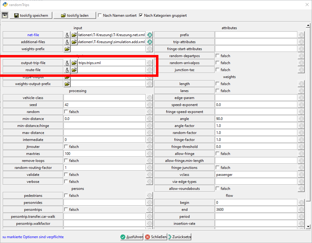Click the 'toolcfg speichern' button

31,15
